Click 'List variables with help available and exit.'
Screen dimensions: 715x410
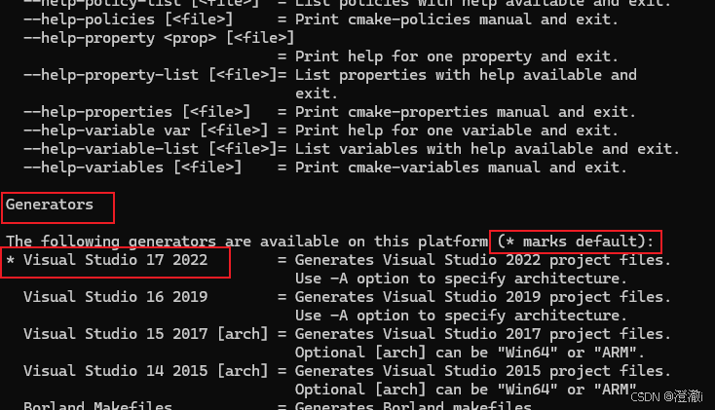[x=487, y=149]
